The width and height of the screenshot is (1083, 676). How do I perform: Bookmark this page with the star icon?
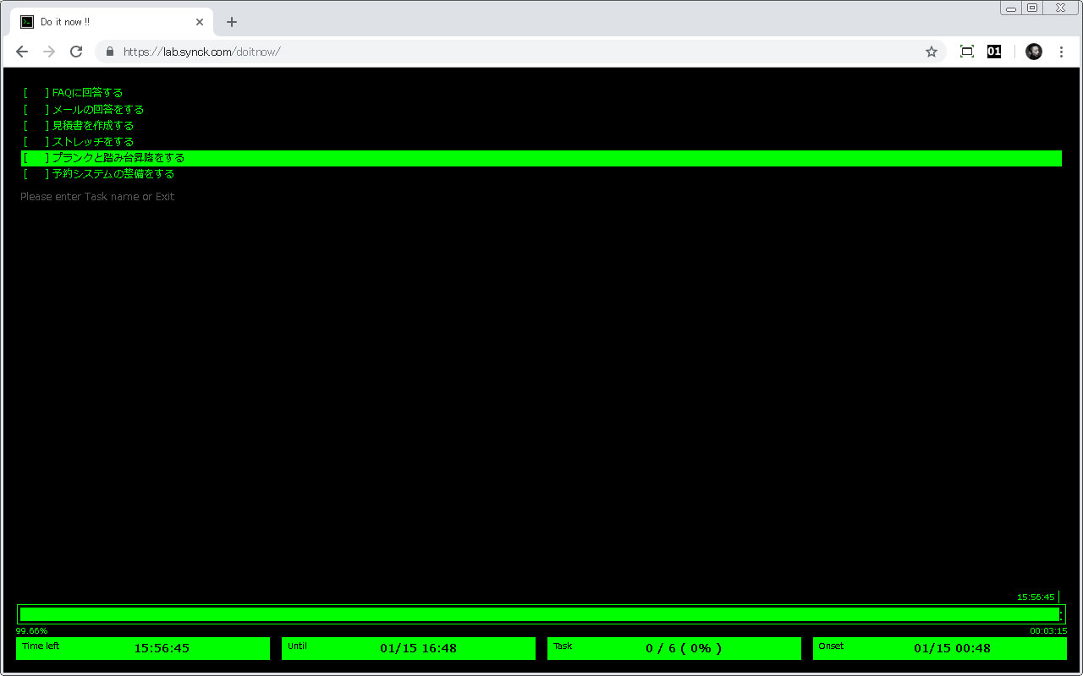(x=932, y=52)
